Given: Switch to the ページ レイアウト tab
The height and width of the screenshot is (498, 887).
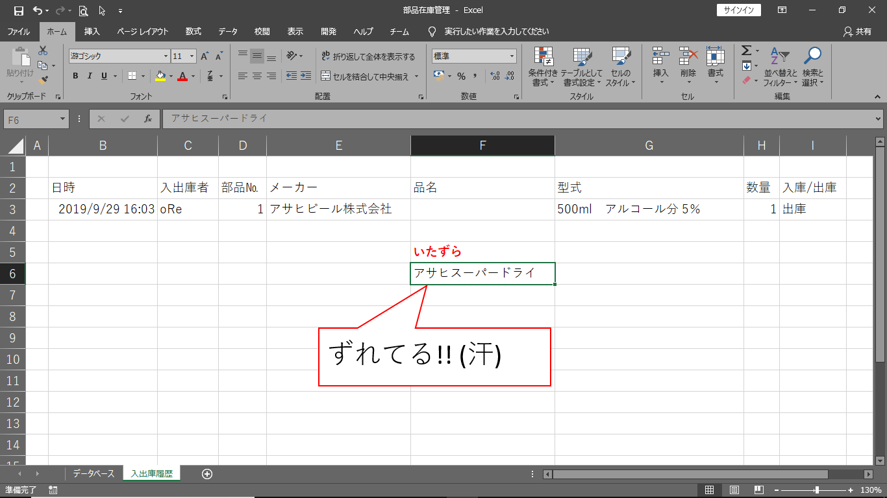Looking at the screenshot, I should [143, 31].
